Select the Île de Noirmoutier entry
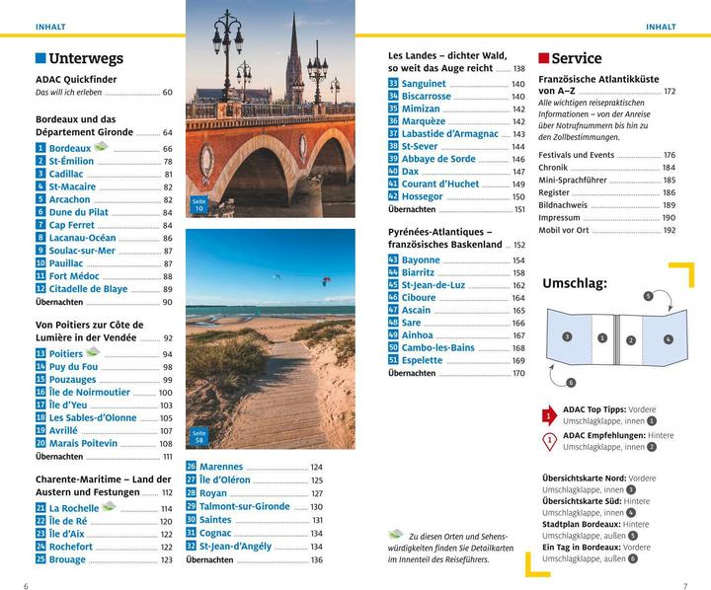Screen dimensions: 711x590 pos(104,392)
